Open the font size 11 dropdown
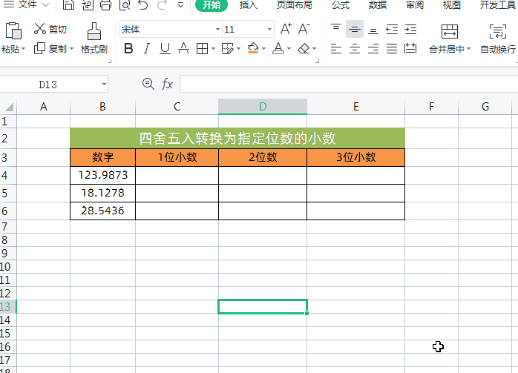The height and width of the screenshot is (373, 518). tap(269, 30)
